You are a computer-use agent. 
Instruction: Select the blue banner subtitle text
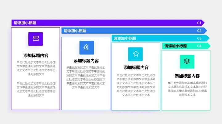pos(75,31)
